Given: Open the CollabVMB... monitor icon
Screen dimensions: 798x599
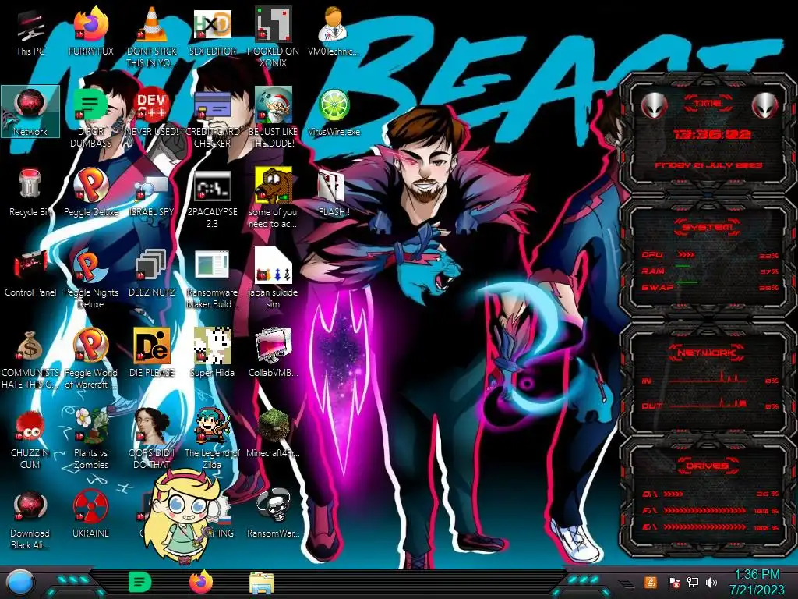Looking at the screenshot, I should (274, 353).
